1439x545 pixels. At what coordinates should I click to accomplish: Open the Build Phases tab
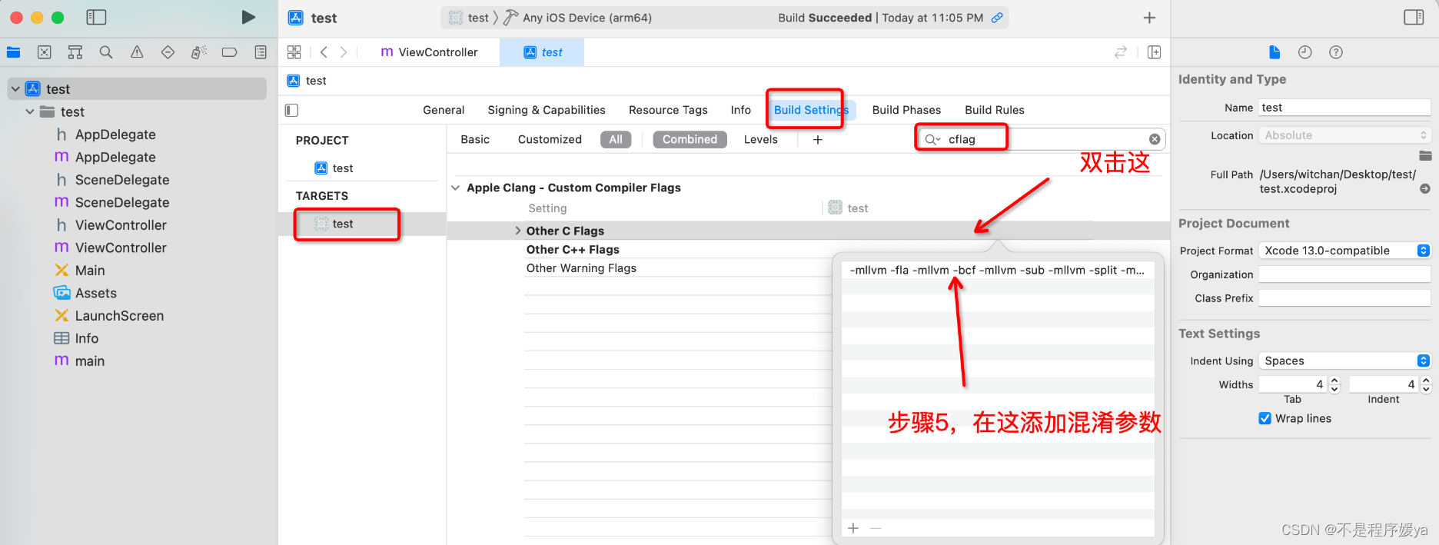click(x=906, y=110)
